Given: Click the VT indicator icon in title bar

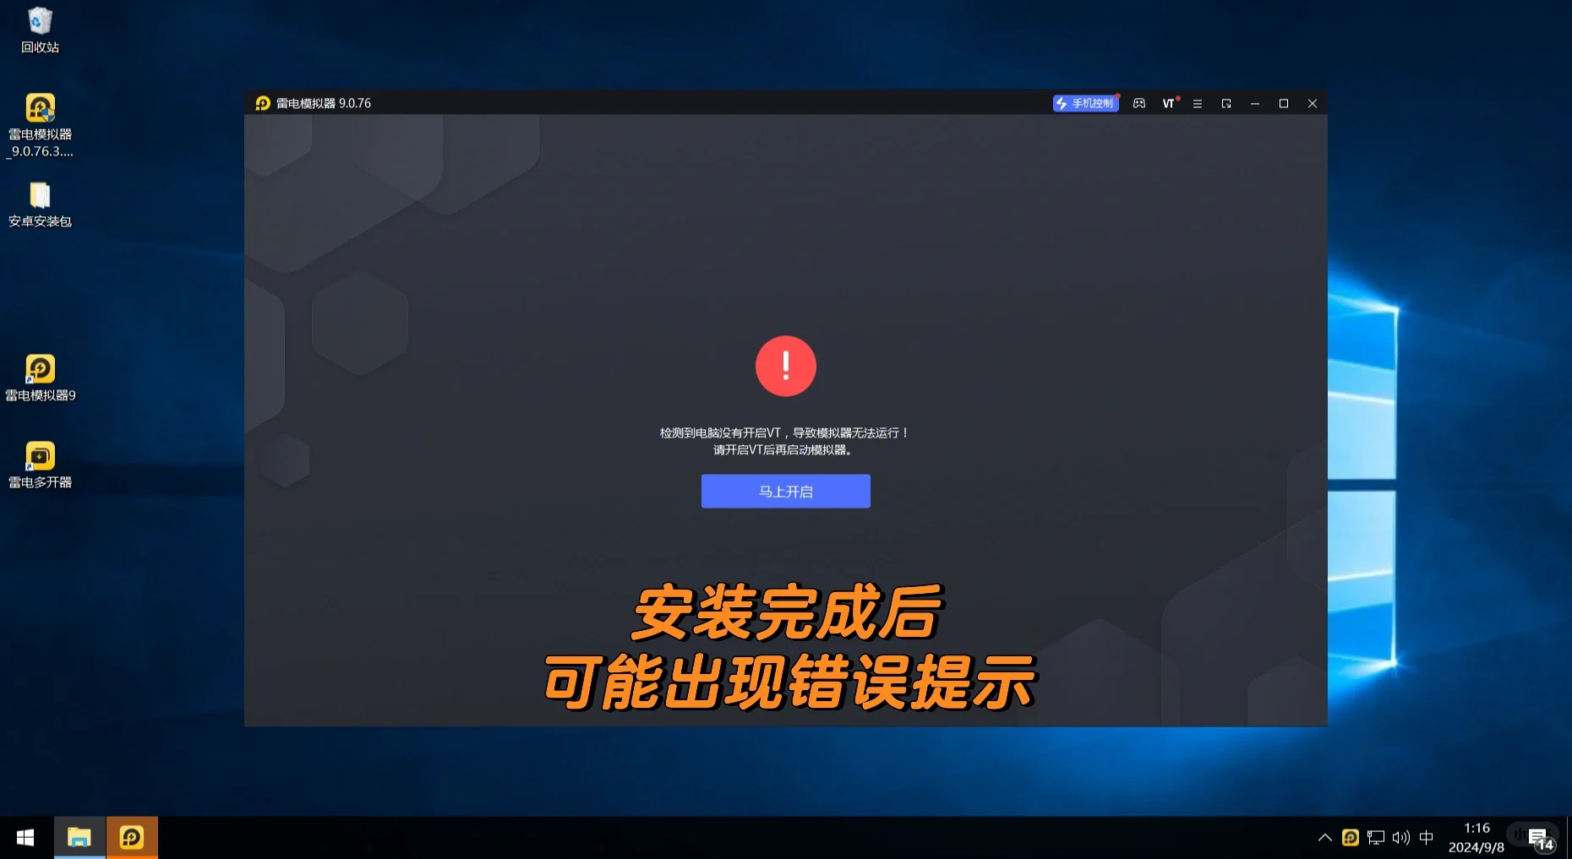Looking at the screenshot, I should click(1169, 103).
